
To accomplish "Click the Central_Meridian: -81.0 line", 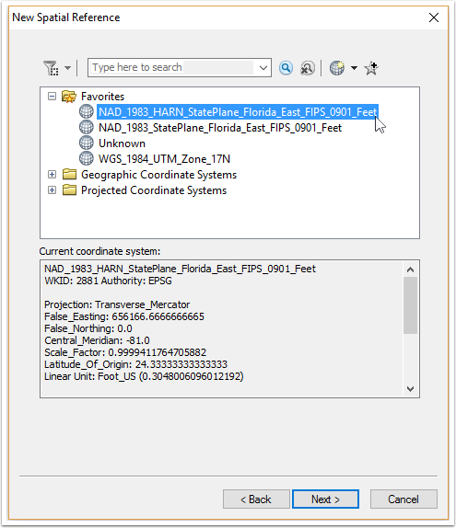I will [97, 340].
